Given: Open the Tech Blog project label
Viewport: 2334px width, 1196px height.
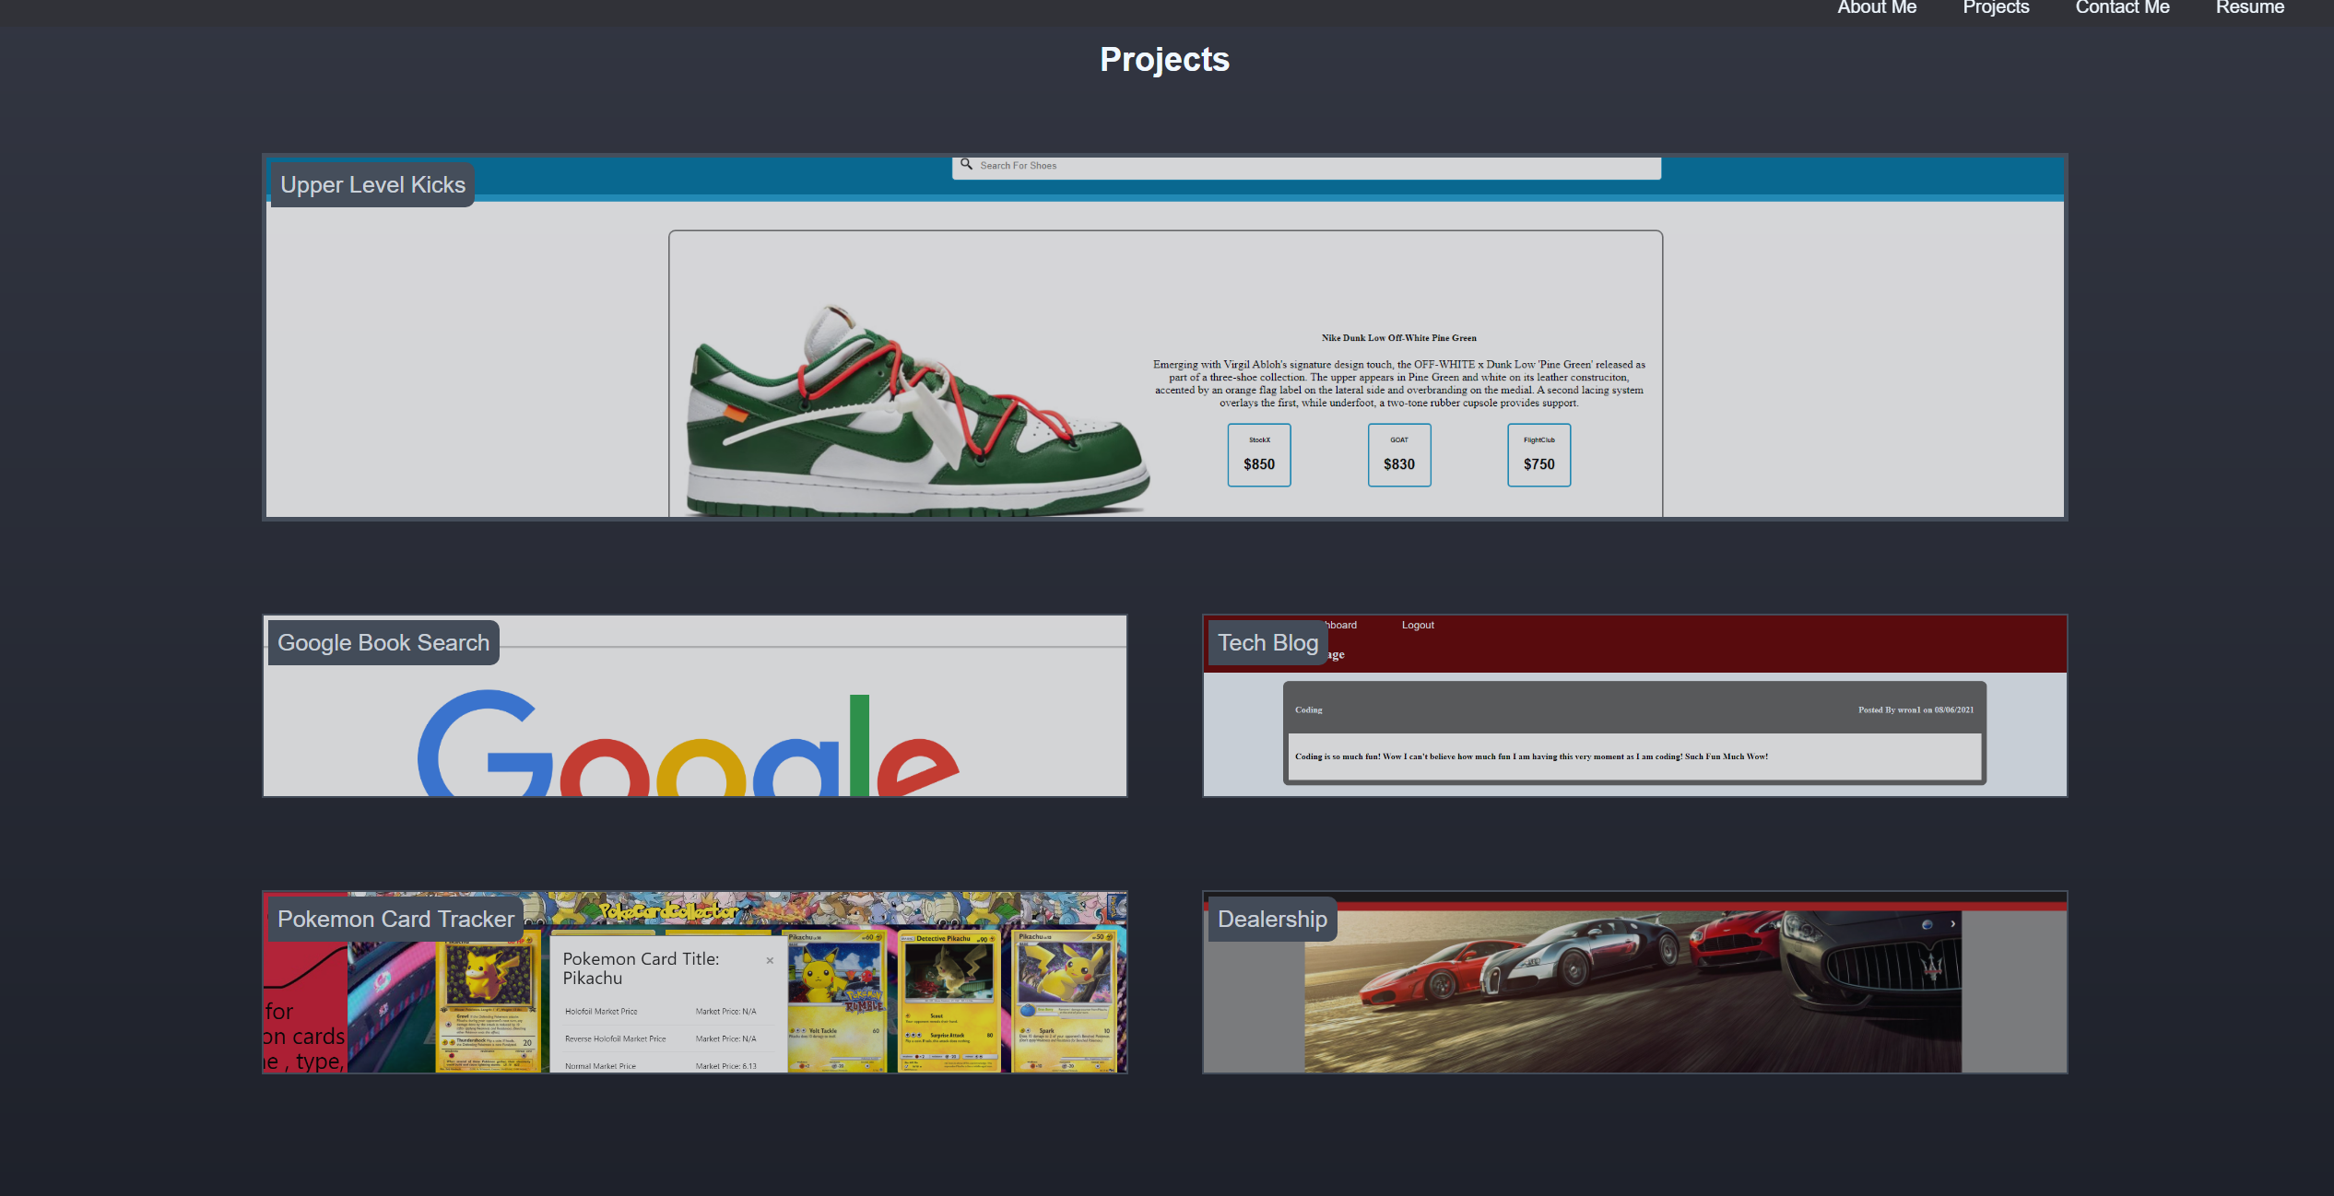Looking at the screenshot, I should [x=1267, y=643].
